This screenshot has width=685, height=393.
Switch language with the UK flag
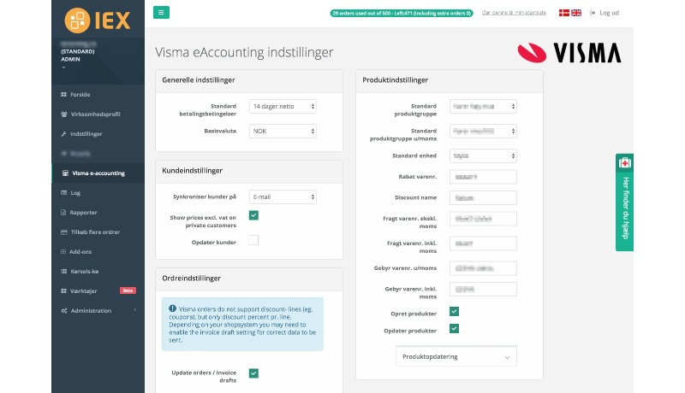pos(576,13)
